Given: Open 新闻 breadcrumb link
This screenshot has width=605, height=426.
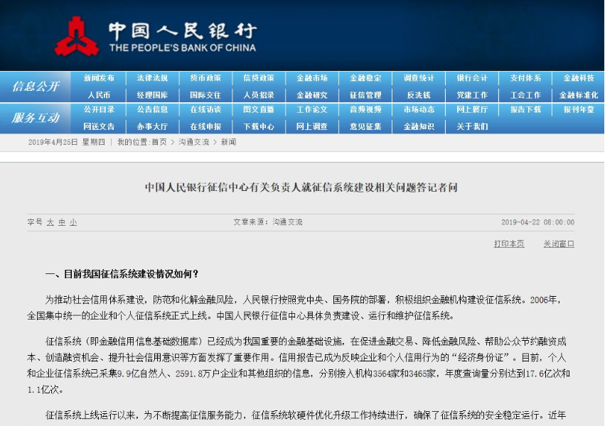Looking at the screenshot, I should coord(228,143).
